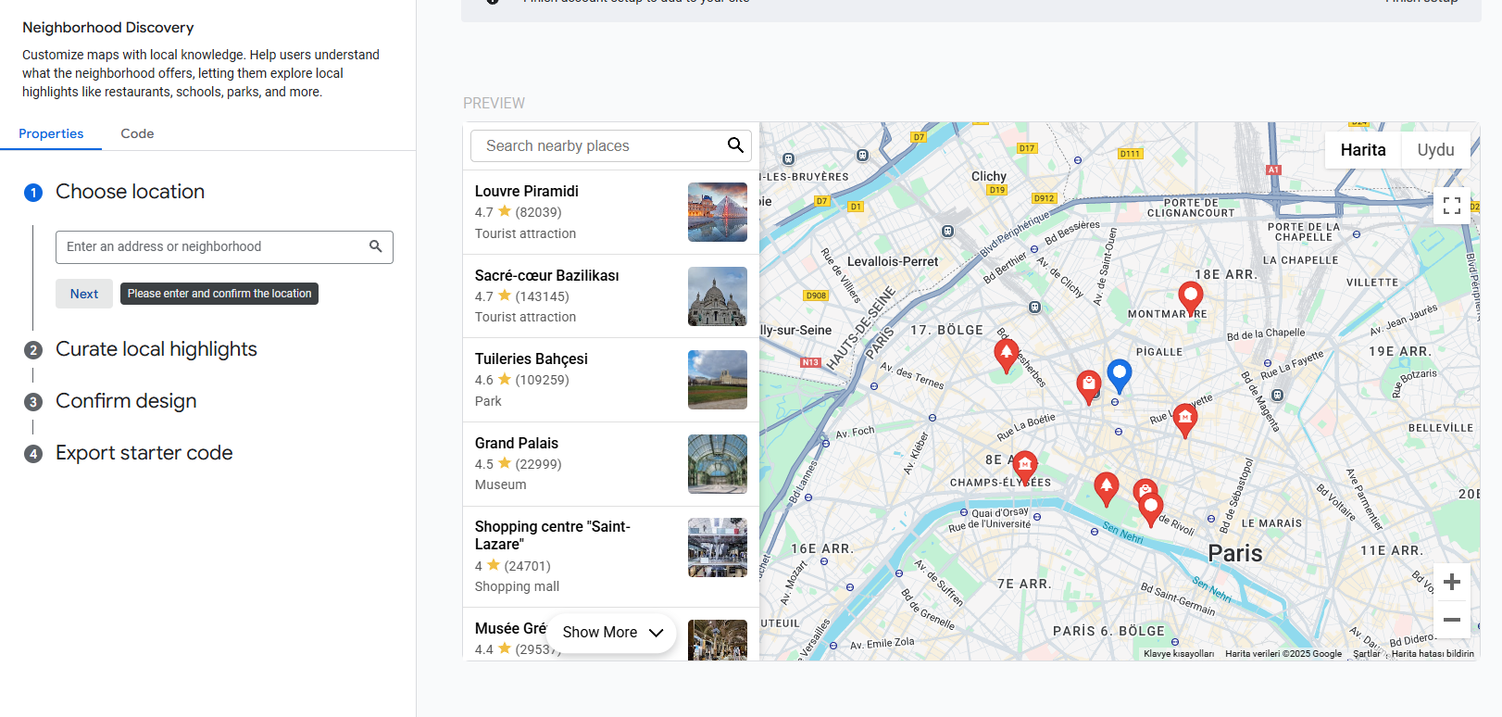Click the magnifier in Search nearby places
Image resolution: width=1502 pixels, height=717 pixels.
pyautogui.click(x=735, y=145)
